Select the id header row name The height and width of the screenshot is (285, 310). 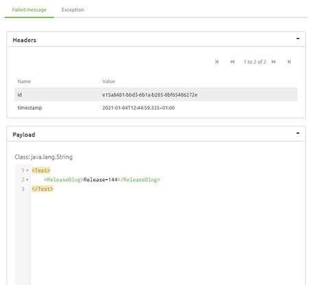20,95
